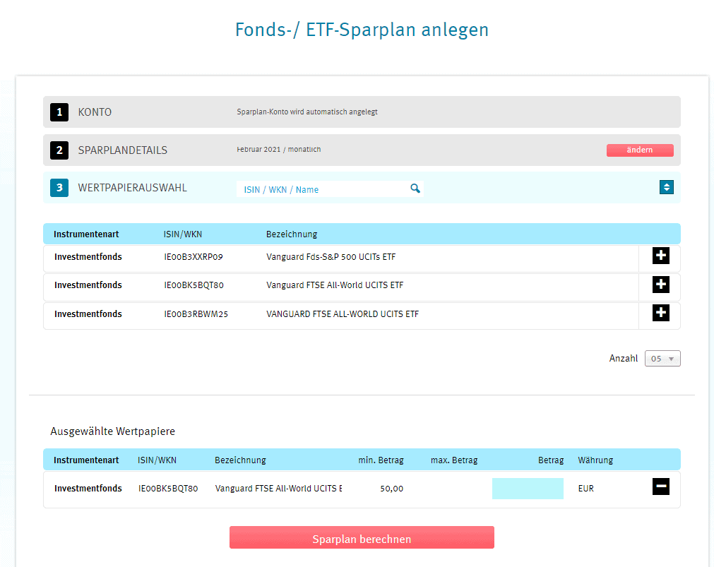The height and width of the screenshot is (567, 714).
Task: Click step number 2 badge
Action: coord(59,150)
